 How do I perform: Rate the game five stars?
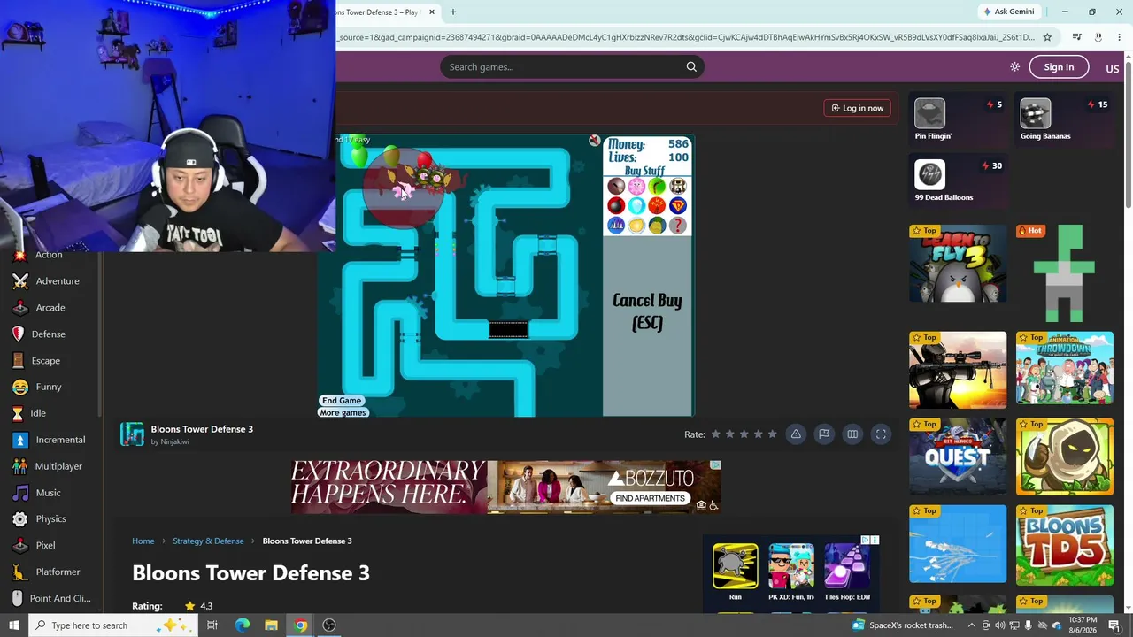(773, 434)
